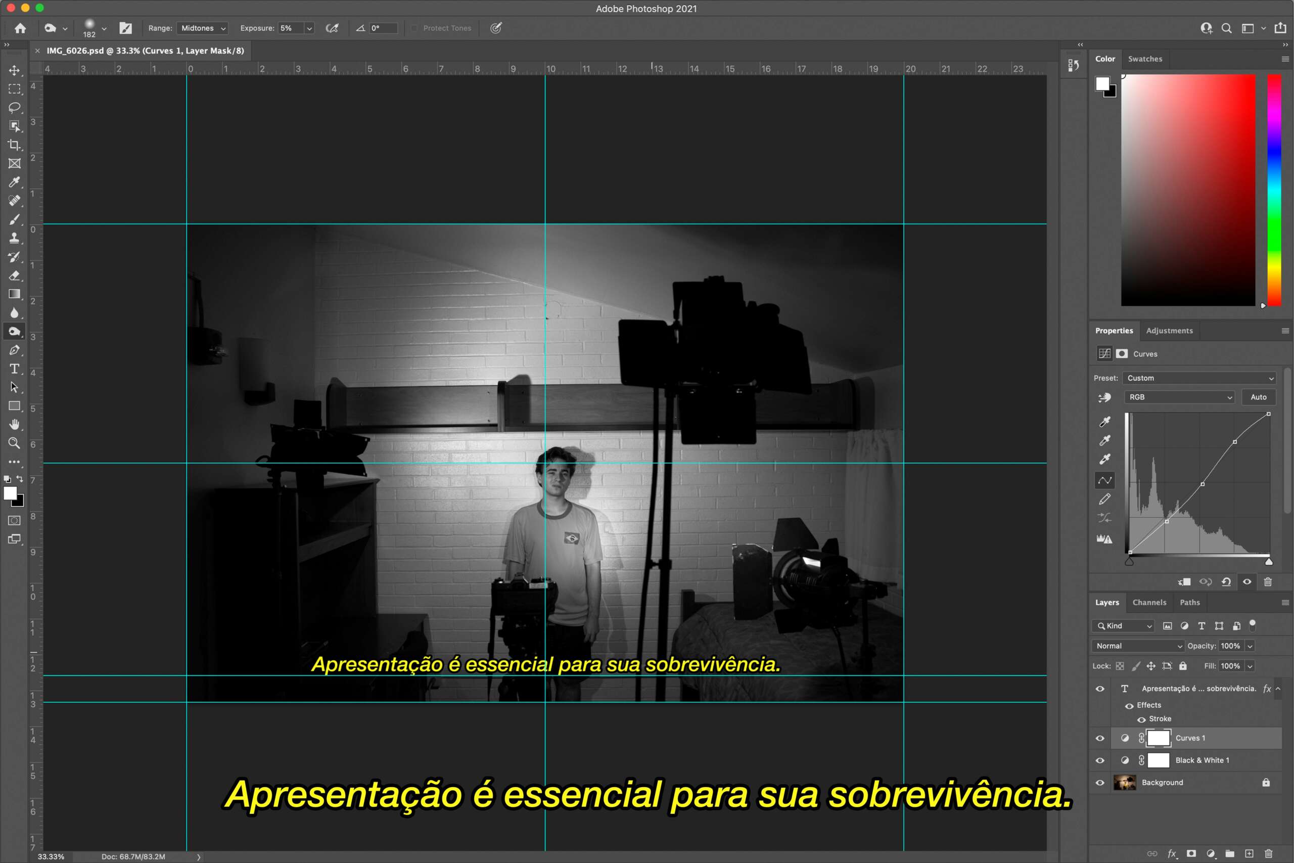The width and height of the screenshot is (1294, 863).
Task: Open the Range Midtones dropdown
Action: point(203,28)
